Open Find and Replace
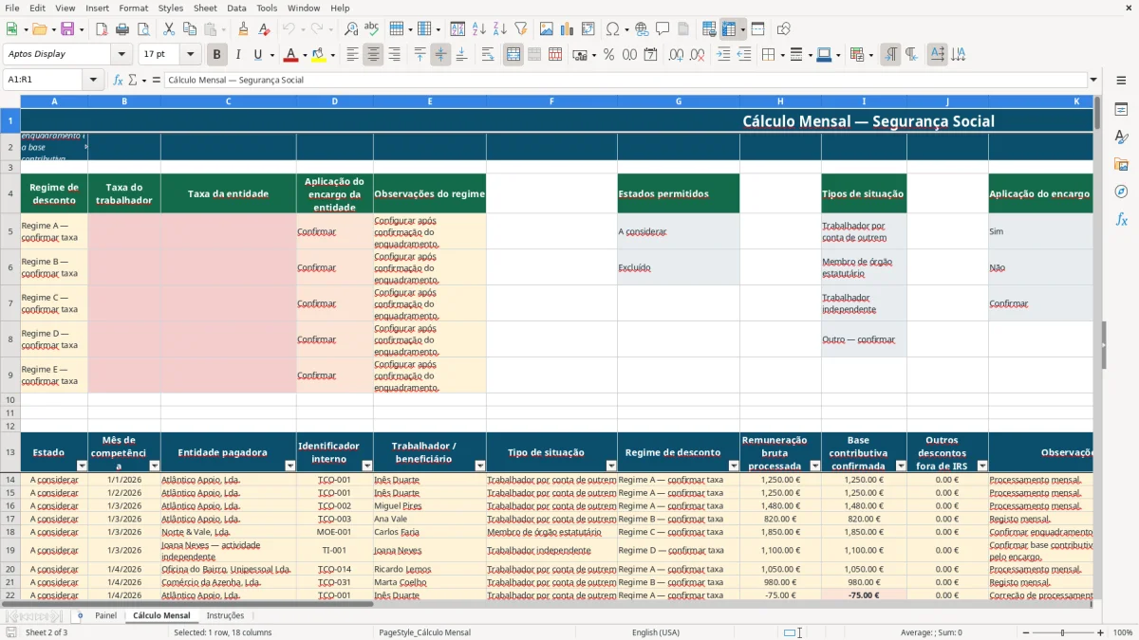This screenshot has width=1139, height=640. coord(351,29)
